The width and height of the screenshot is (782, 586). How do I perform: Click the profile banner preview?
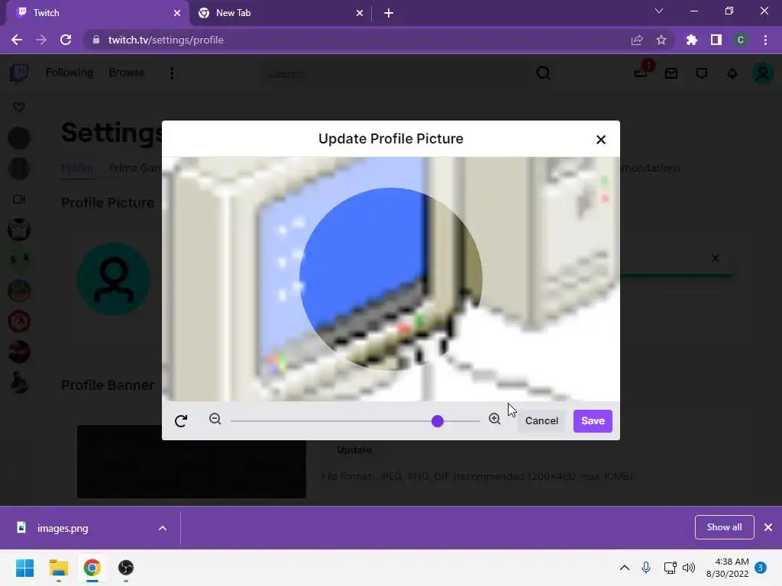192,462
